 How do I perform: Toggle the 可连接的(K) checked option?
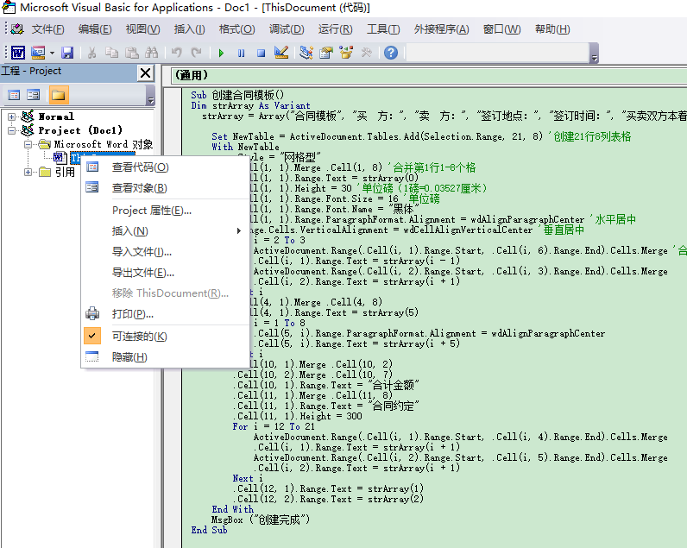(165, 337)
